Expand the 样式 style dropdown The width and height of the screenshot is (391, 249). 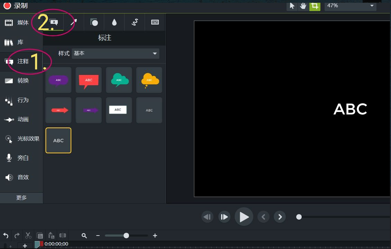116,54
